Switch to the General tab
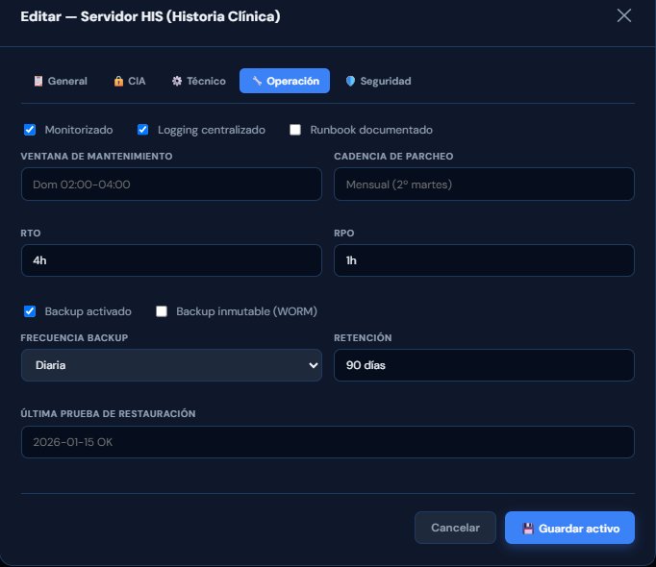This screenshot has width=656, height=567. [x=61, y=81]
